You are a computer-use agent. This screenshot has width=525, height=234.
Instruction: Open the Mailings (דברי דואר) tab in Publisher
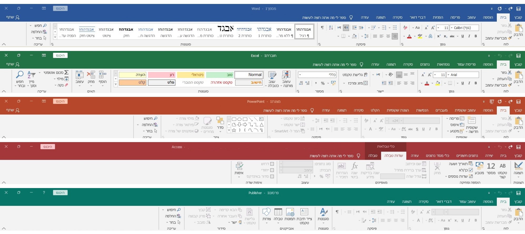pos(444,202)
